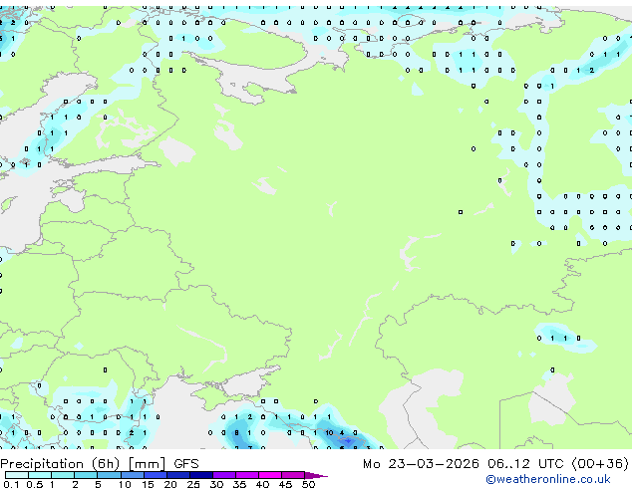The height and width of the screenshot is (488, 632).
Task: Click the arrow tip beyond 50 on legend
Action: (316, 475)
